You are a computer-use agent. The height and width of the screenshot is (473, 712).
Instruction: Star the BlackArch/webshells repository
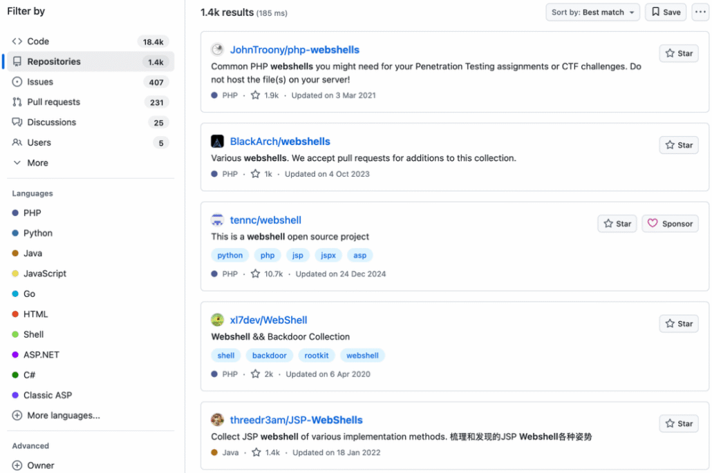[679, 145]
